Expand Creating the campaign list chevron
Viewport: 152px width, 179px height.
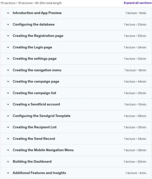click(8, 93)
